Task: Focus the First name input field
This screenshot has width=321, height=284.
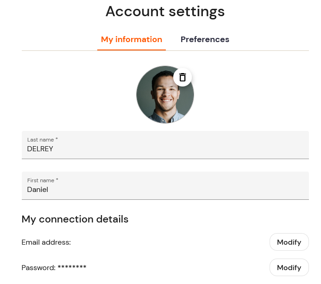Action: point(165,185)
